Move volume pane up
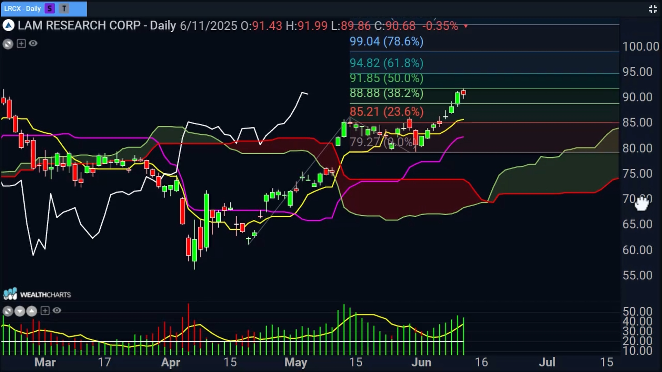Viewport: 662px width, 372px height. coord(32,311)
